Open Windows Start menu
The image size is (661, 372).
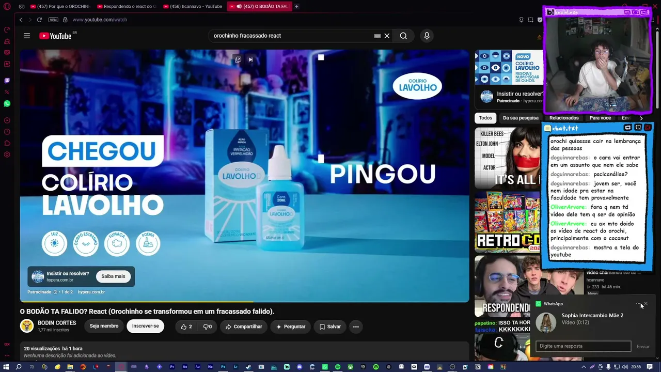click(6, 367)
